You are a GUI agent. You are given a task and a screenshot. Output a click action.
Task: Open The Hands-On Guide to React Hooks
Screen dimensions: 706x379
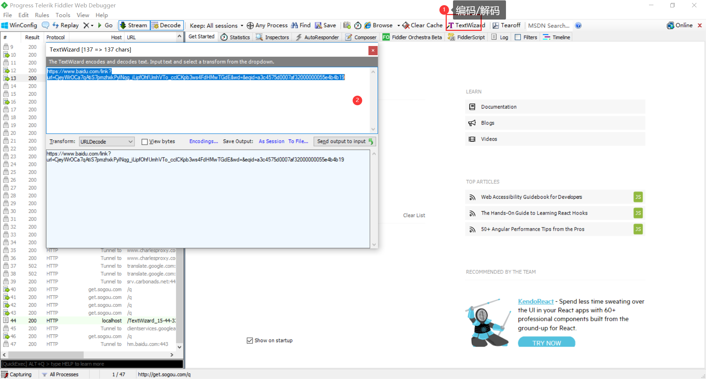[x=555, y=213]
